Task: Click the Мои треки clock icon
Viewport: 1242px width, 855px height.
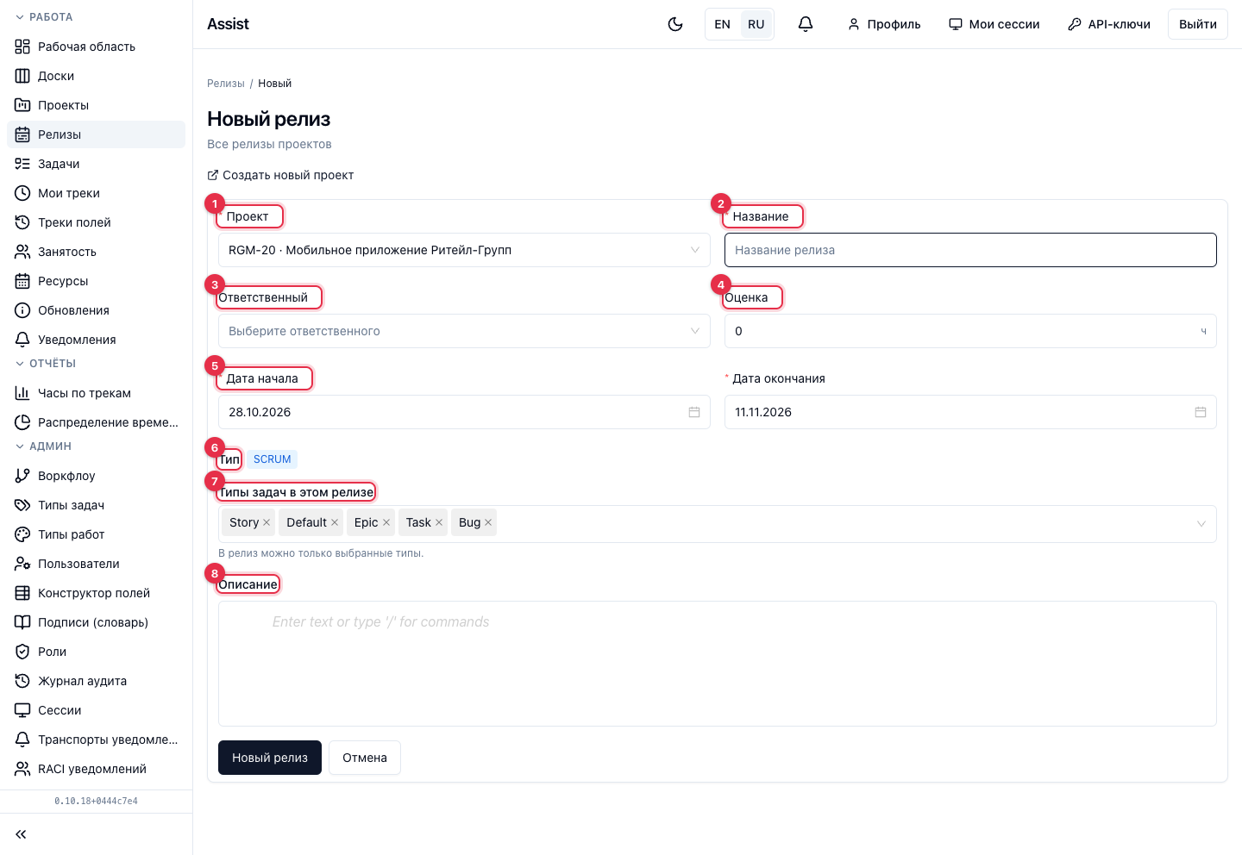Action: click(22, 193)
